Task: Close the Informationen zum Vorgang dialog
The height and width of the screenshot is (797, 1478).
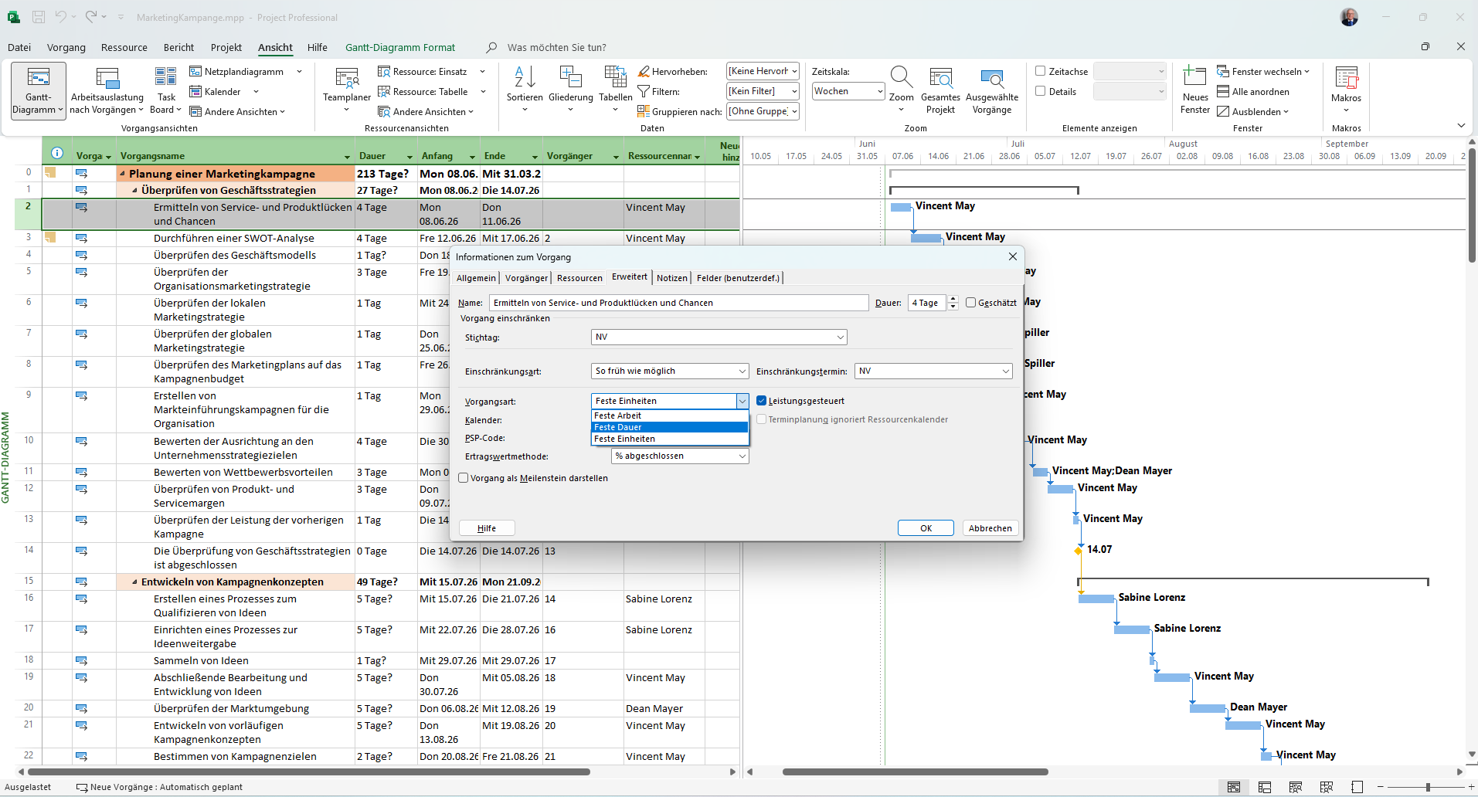Action: coord(1012,256)
